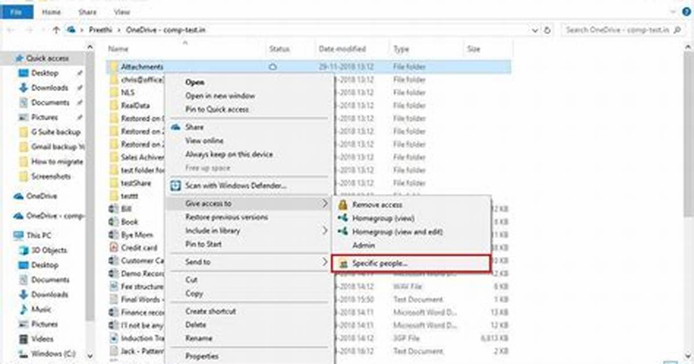The image size is (694, 364).
Task: Choose Scan with Windows Defender
Action: (x=236, y=185)
